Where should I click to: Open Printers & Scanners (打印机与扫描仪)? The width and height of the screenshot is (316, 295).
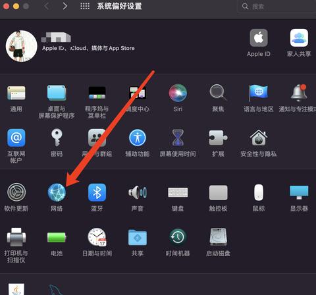coord(16,237)
